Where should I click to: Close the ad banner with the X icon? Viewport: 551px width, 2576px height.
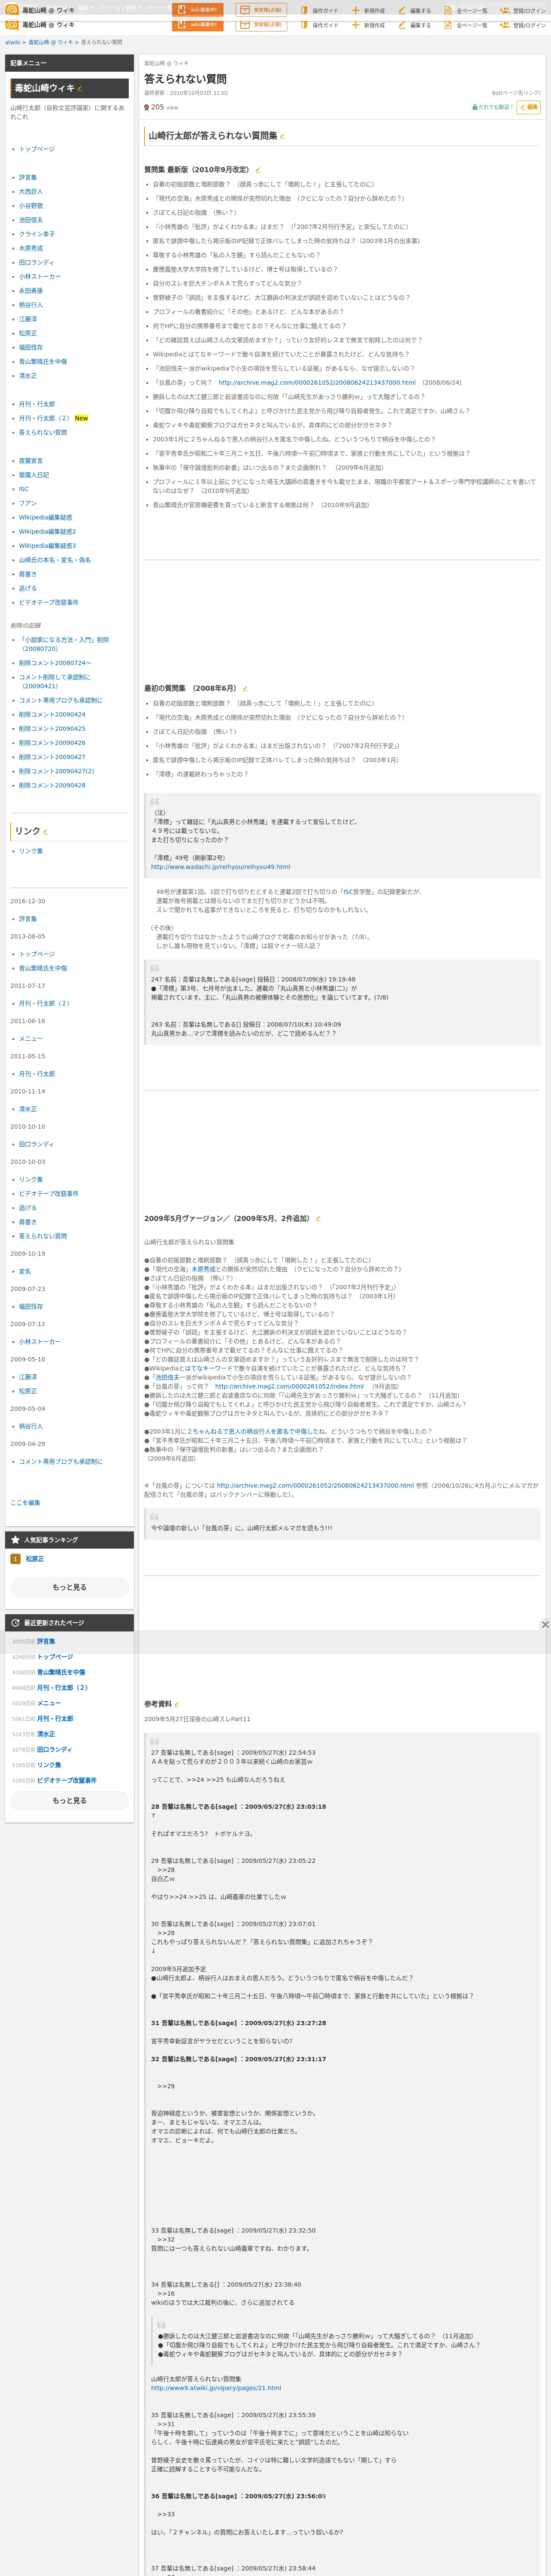[545, 1624]
